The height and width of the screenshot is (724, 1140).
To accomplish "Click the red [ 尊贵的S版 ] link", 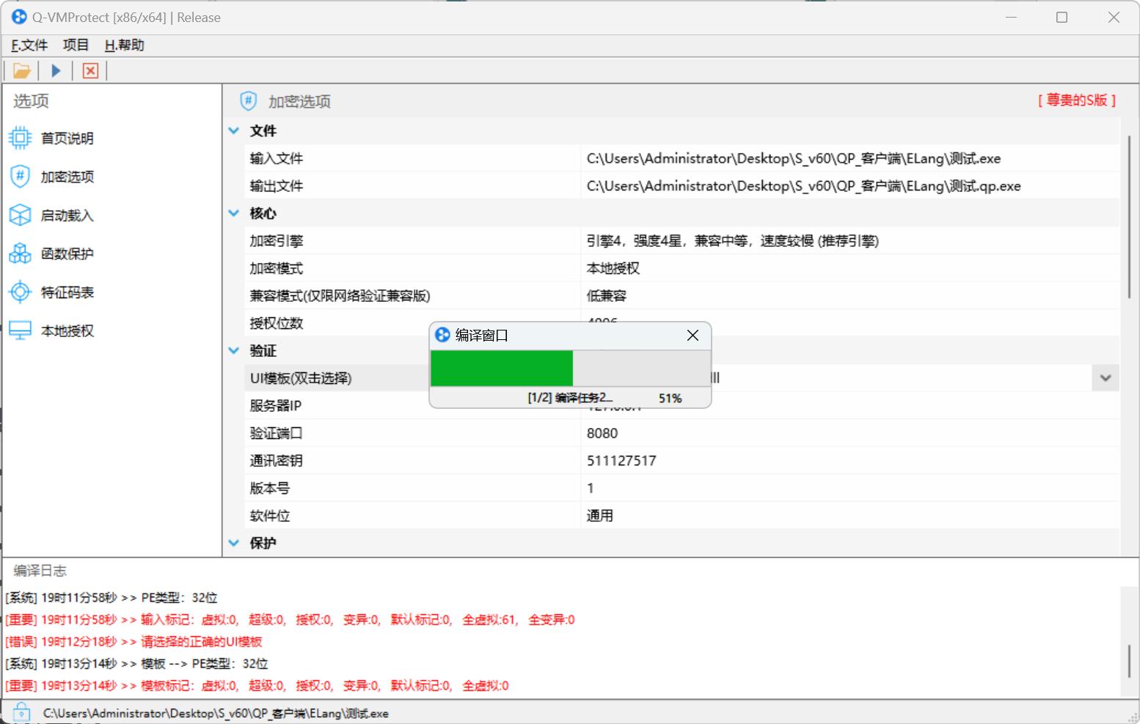I will click(1077, 100).
